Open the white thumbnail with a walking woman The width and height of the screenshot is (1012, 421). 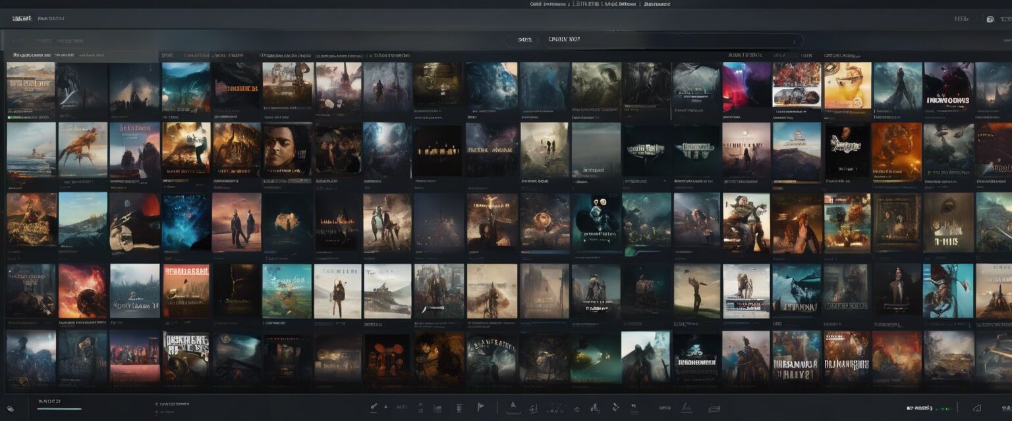coord(337,291)
